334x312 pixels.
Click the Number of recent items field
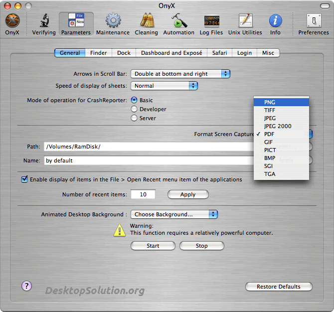coord(143,194)
